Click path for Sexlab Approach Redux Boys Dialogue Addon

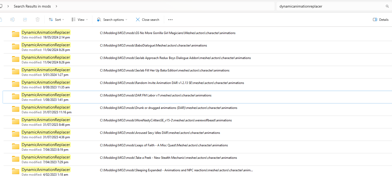[175, 58]
